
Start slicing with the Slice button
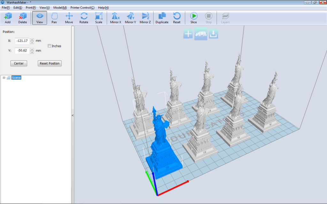point(194,18)
